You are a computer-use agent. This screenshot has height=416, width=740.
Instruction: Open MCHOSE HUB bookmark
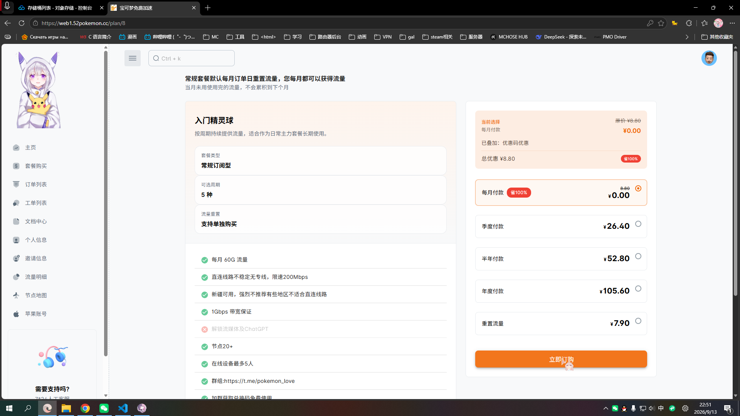pyautogui.click(x=509, y=37)
